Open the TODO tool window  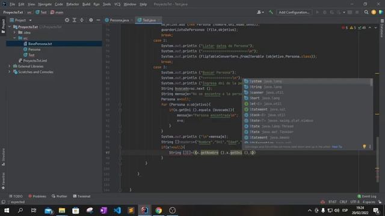(16, 196)
